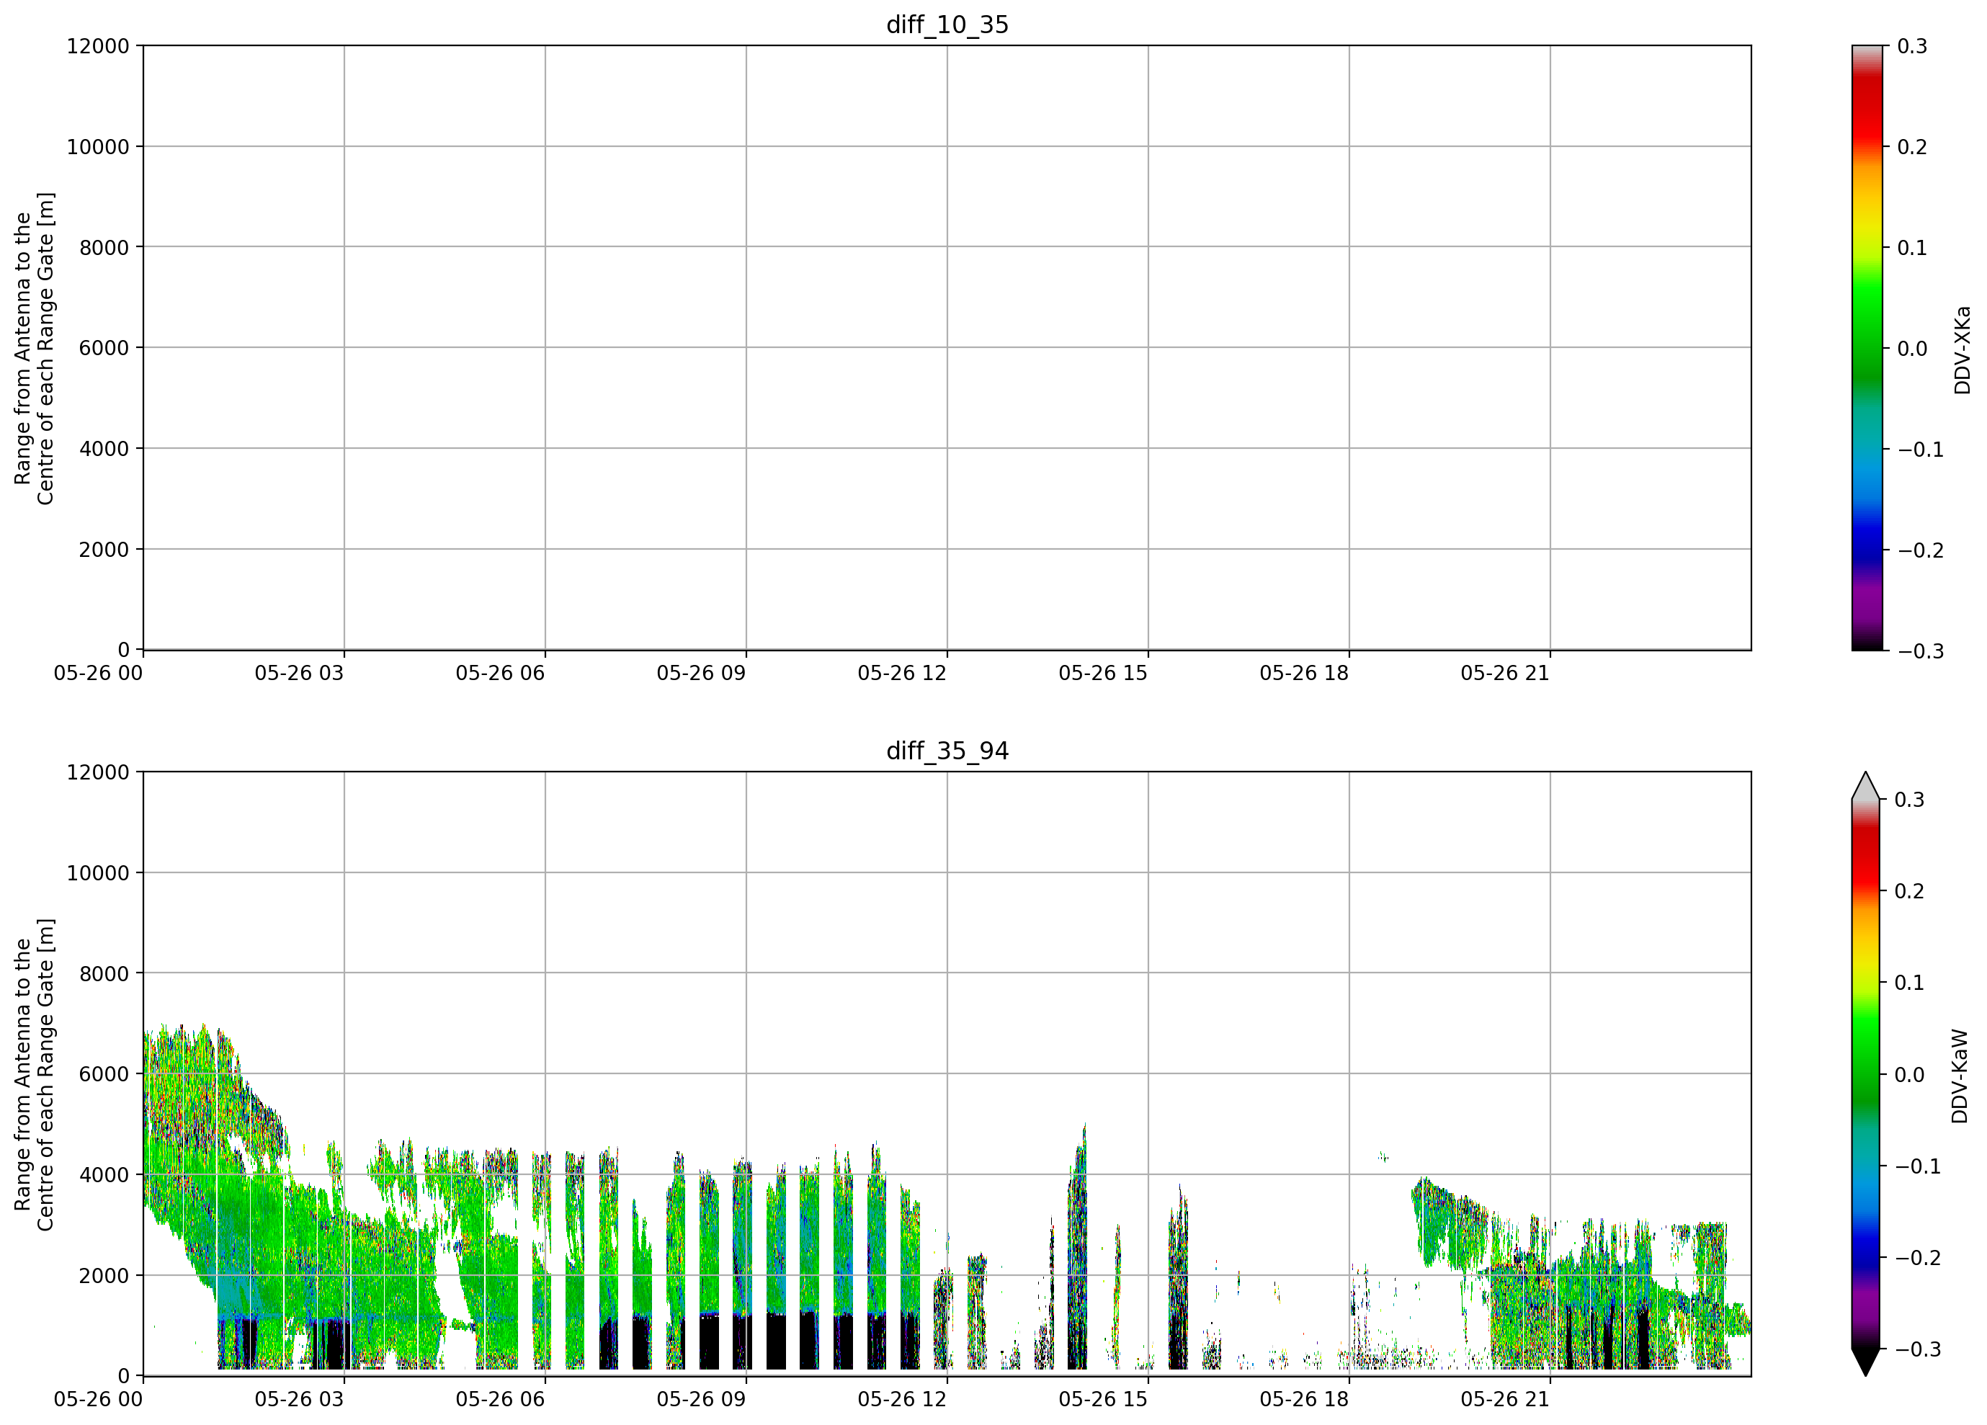Click the −0.2 tick on DDV-XKa colorbar
The height and width of the screenshot is (1425, 1987).
[1921, 550]
